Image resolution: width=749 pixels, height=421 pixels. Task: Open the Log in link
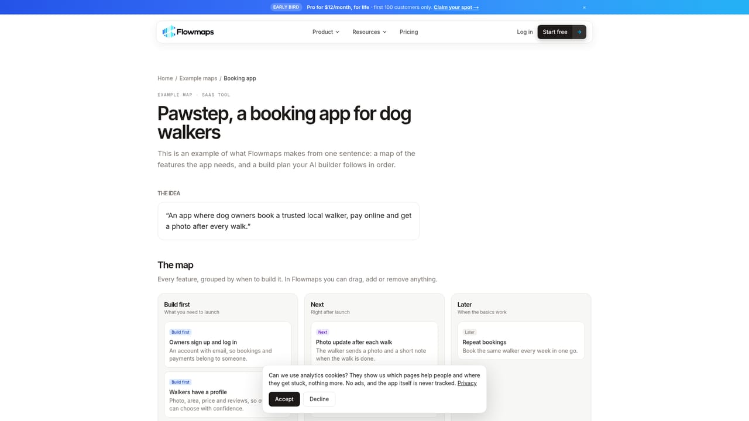tap(525, 32)
